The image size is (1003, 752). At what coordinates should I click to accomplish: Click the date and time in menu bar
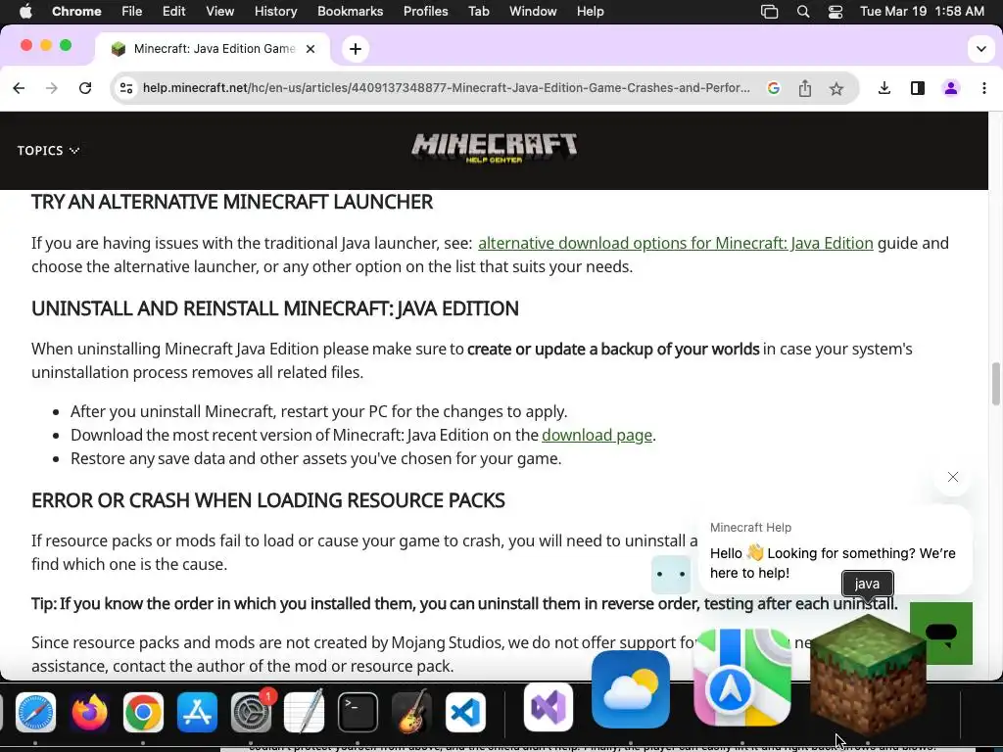[922, 11]
